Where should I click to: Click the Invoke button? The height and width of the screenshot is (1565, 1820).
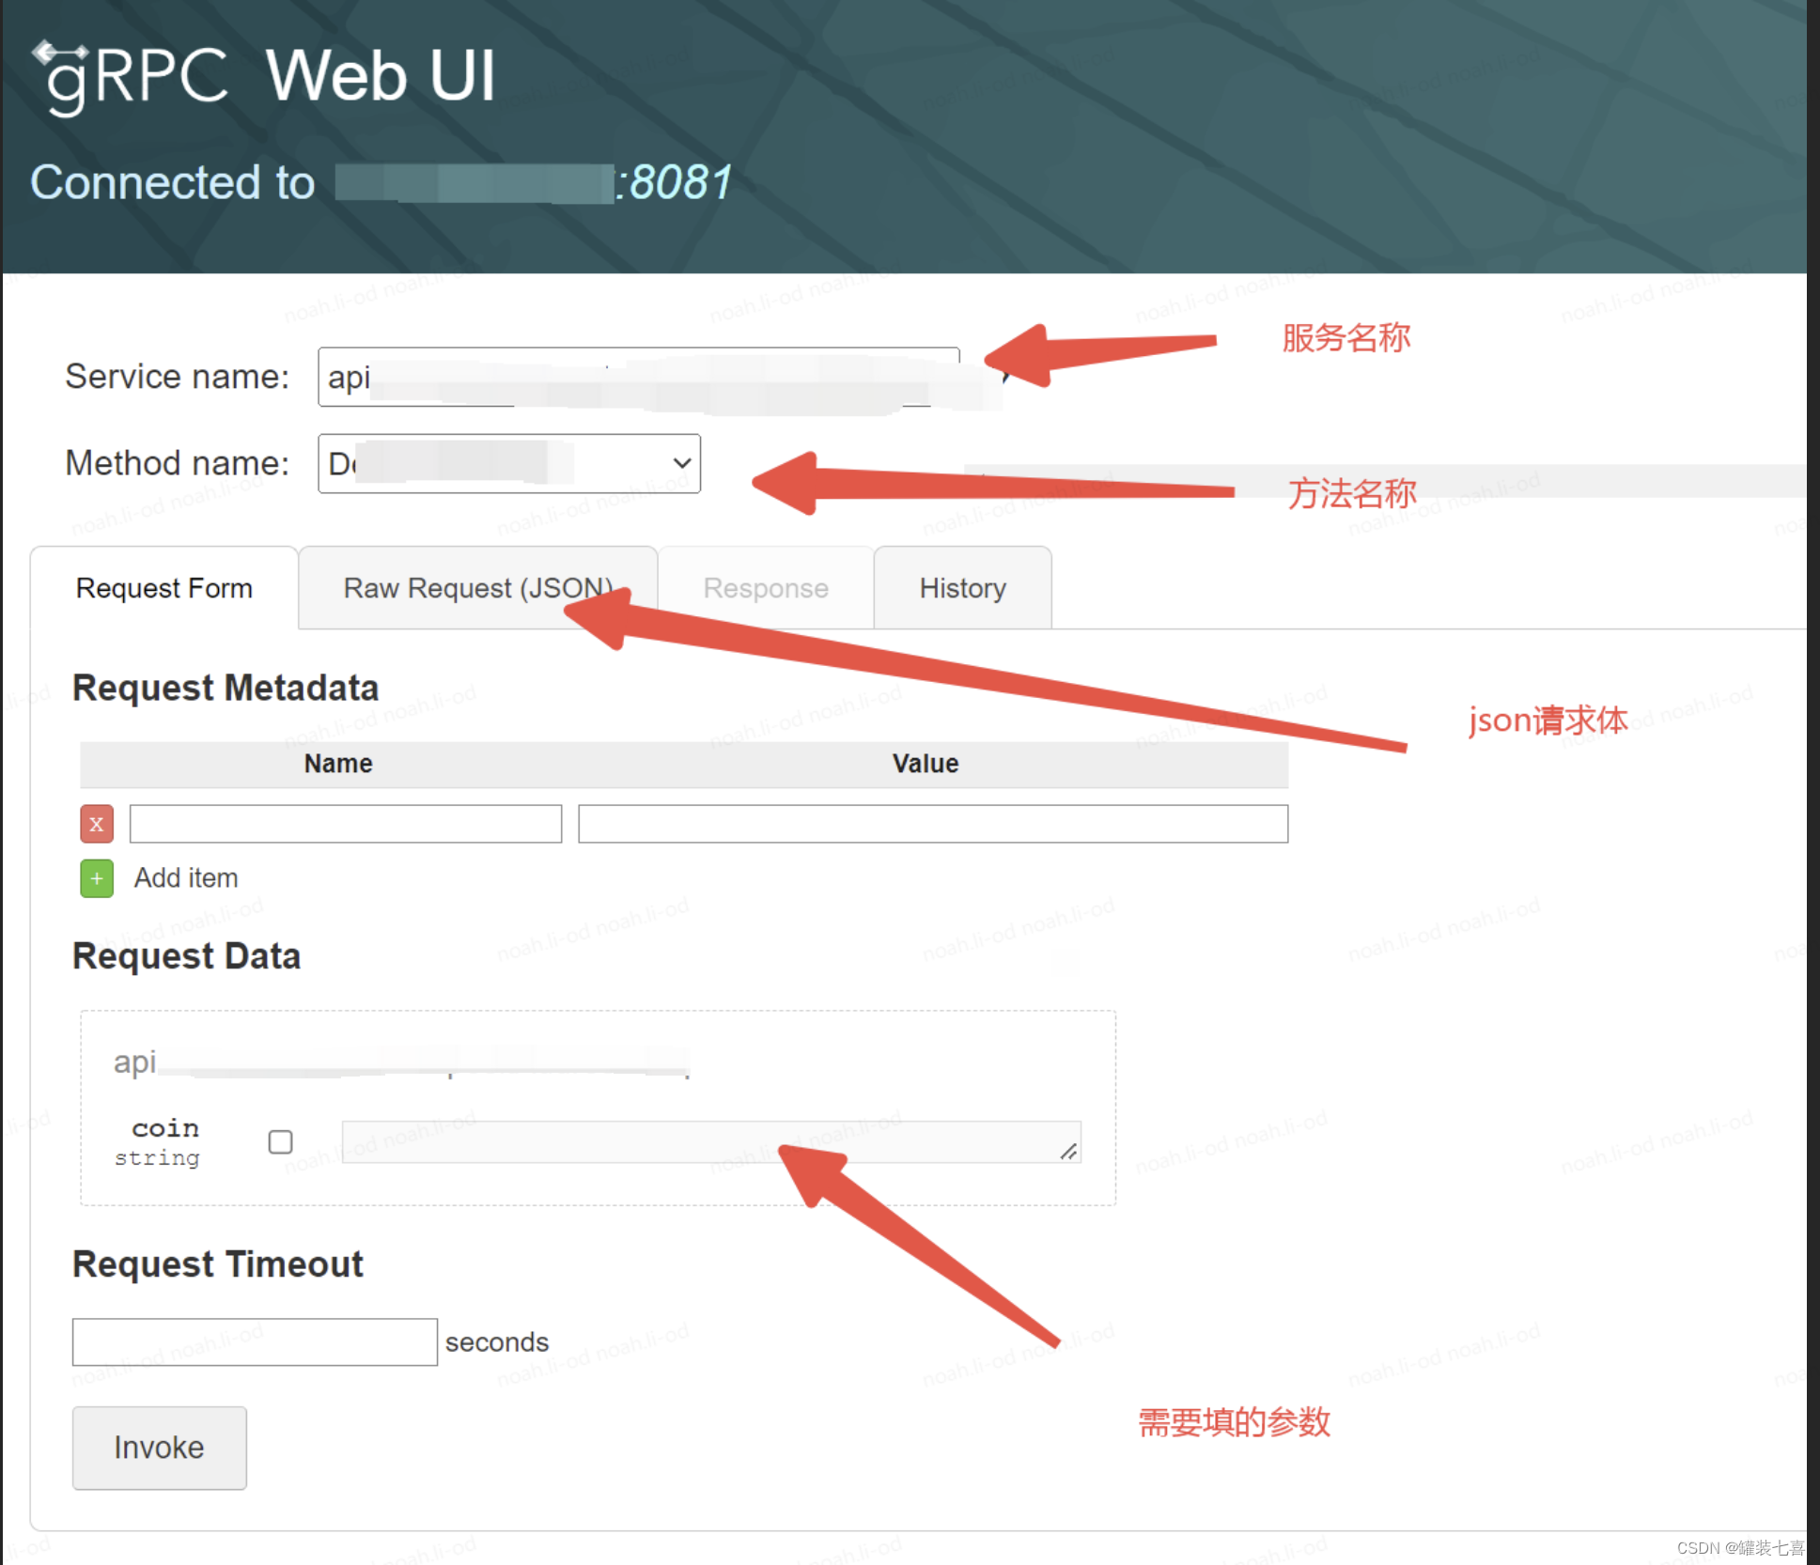pos(158,1448)
